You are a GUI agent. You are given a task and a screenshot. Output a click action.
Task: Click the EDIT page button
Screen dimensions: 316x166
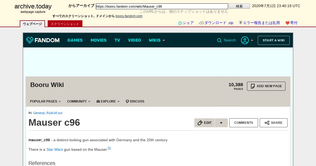point(205,123)
